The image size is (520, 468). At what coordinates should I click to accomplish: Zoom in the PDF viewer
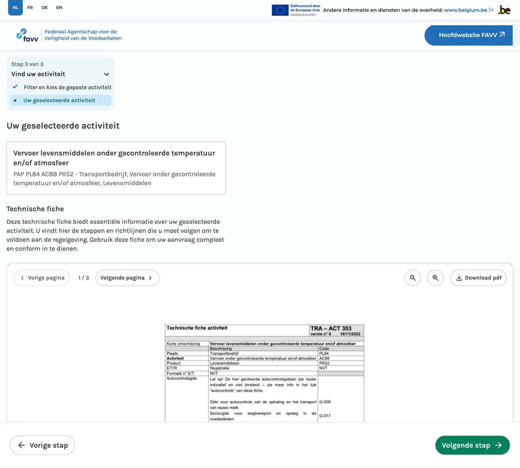[435, 278]
